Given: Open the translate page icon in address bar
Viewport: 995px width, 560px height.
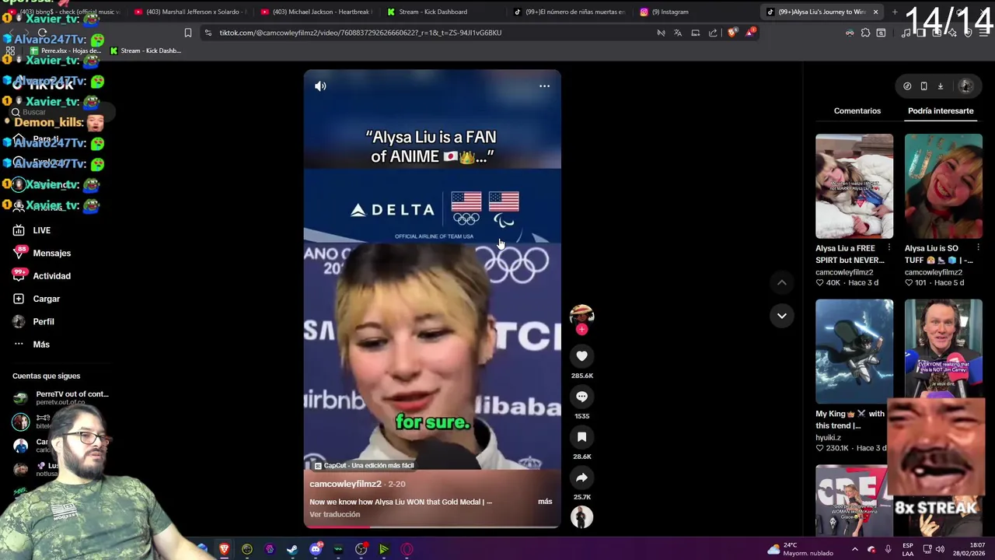Looking at the screenshot, I should (x=678, y=33).
